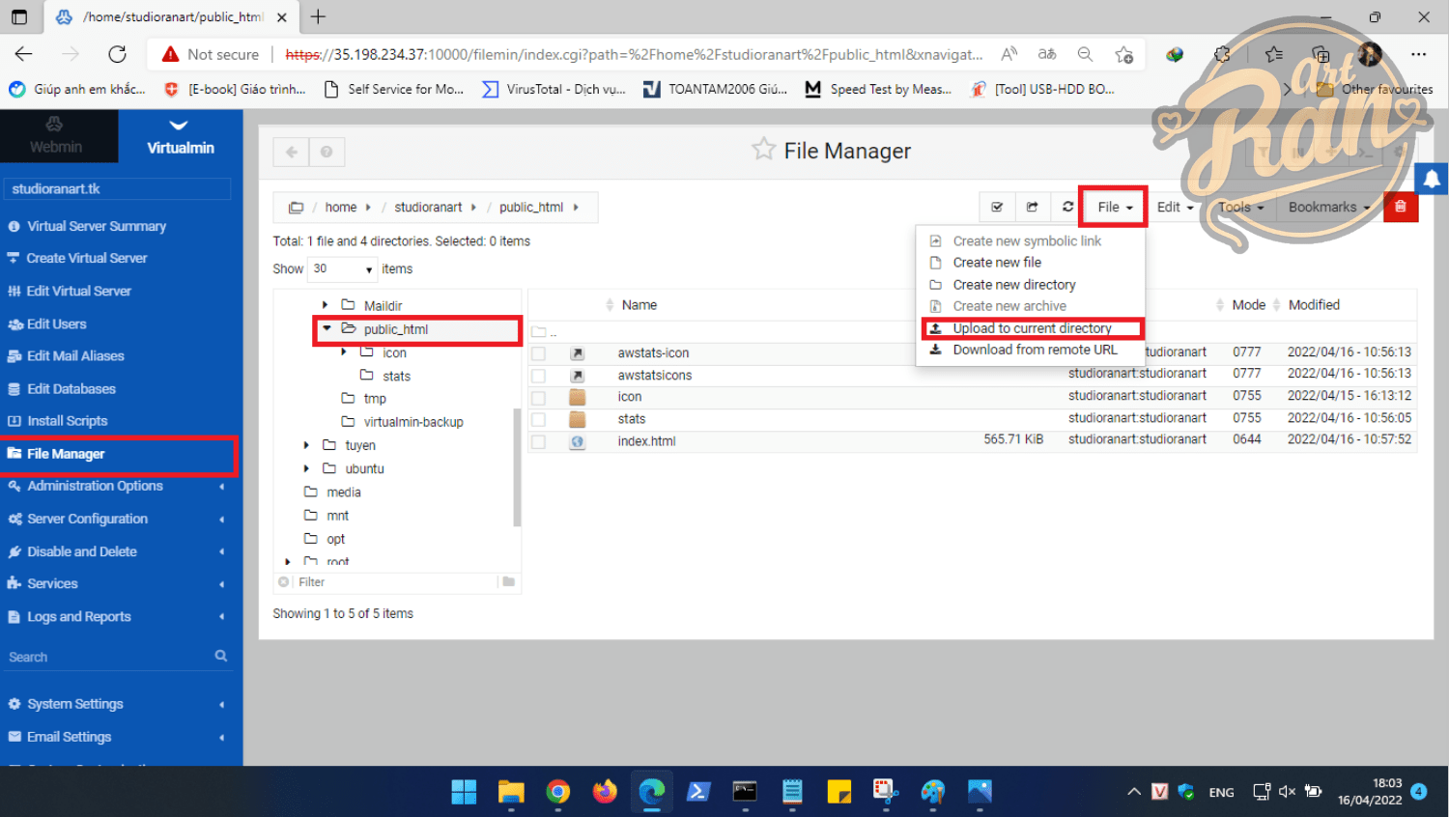Open Edit Databases page

(x=71, y=388)
